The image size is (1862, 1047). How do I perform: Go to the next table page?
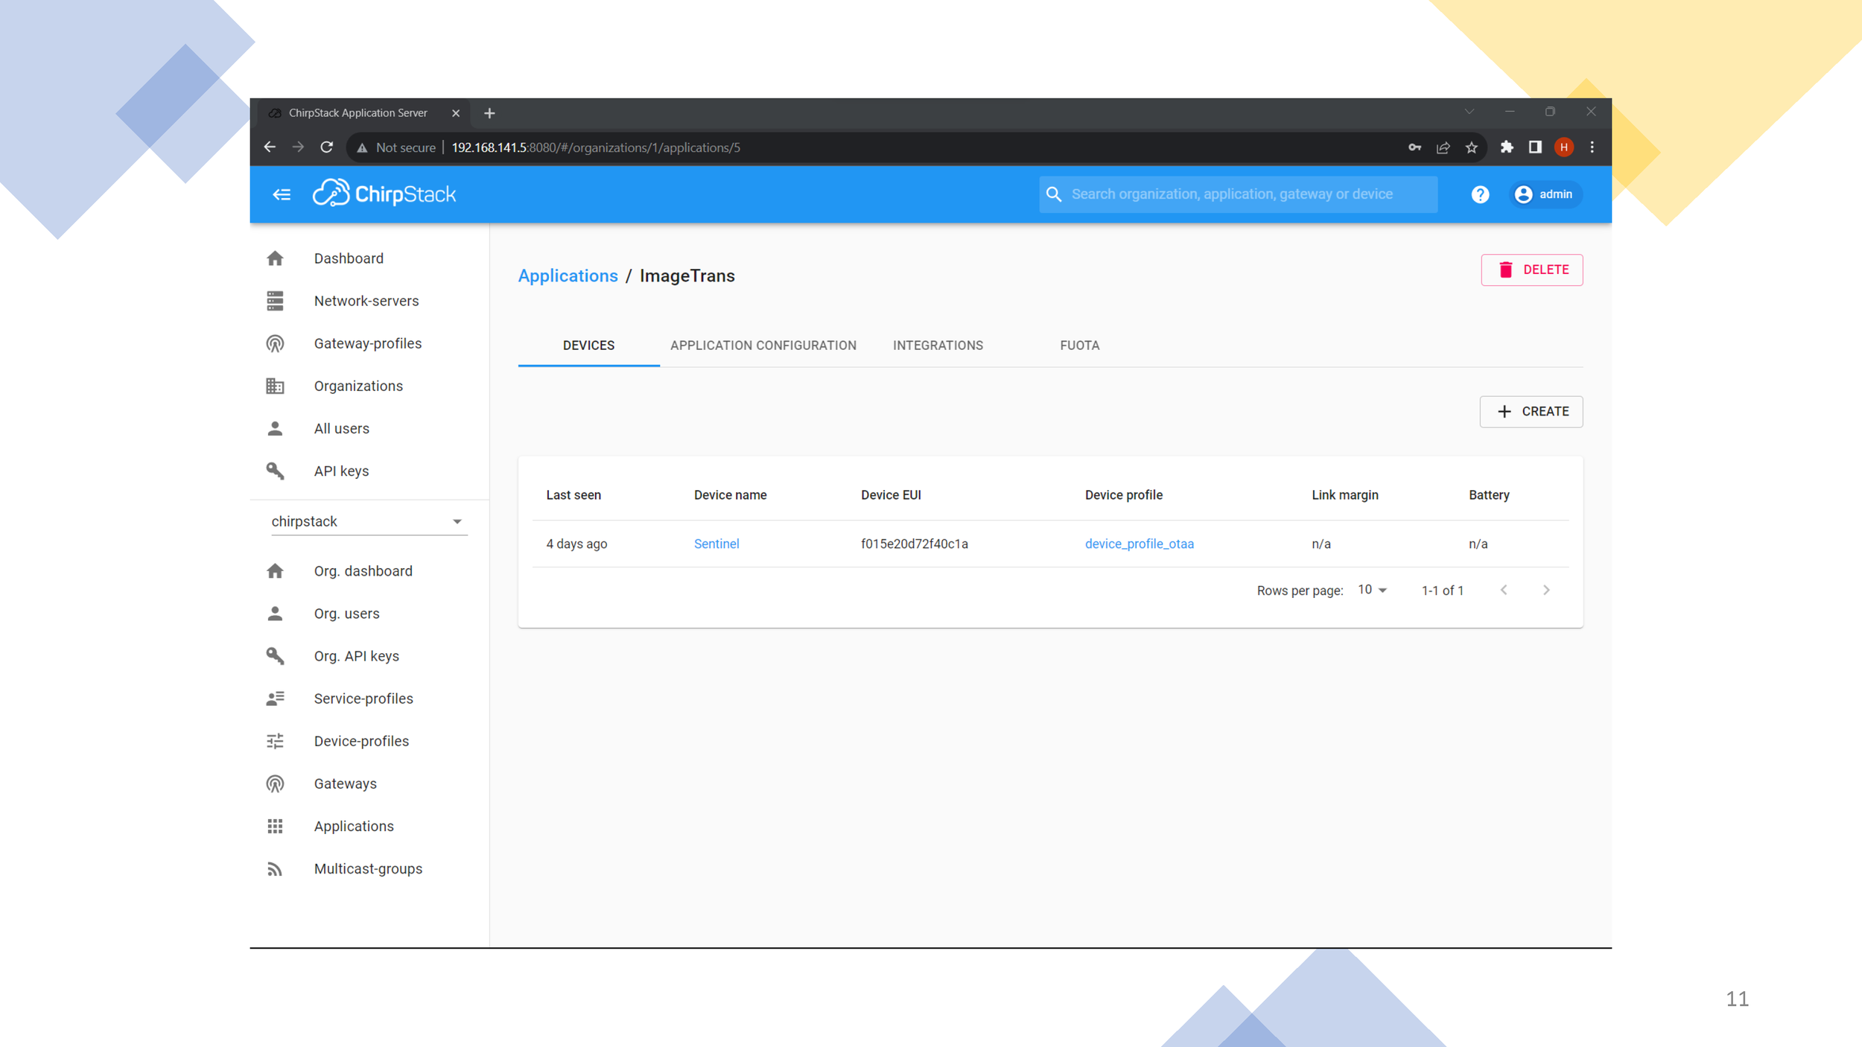(1546, 590)
